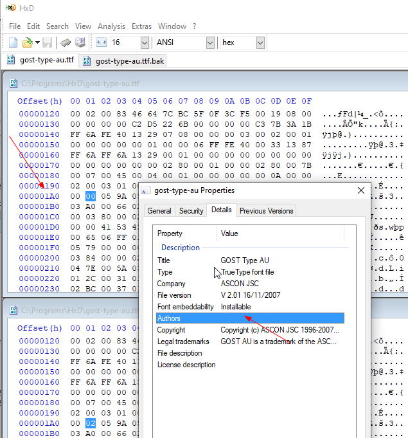Viewport: 408px width, 438px height.
Task: Select the File version property row
Action: coord(250,295)
